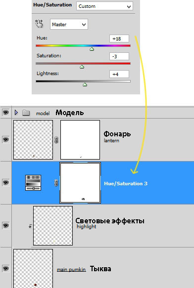
Task: Click the main pumkin layer name
Action: 71,270
